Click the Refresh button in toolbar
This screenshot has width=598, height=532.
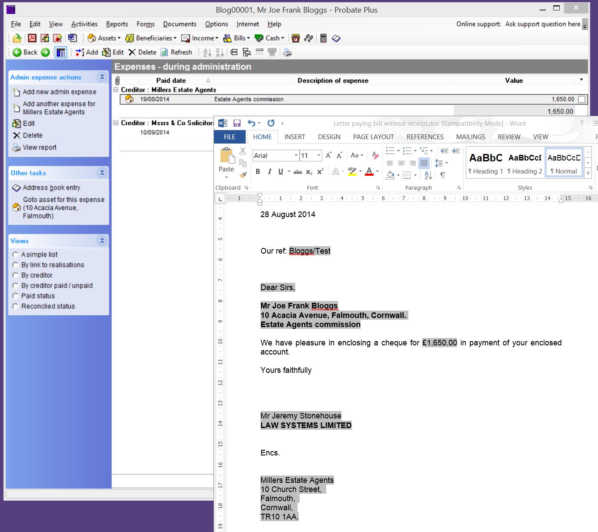click(x=177, y=53)
